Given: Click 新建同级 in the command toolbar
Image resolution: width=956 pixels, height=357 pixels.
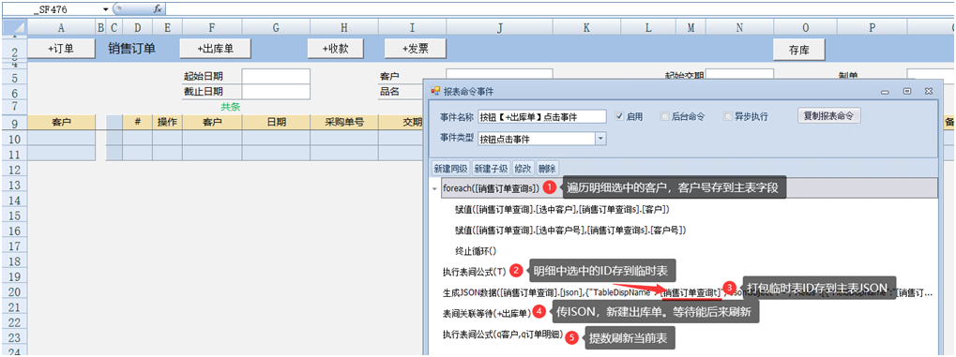Looking at the screenshot, I should (450, 168).
